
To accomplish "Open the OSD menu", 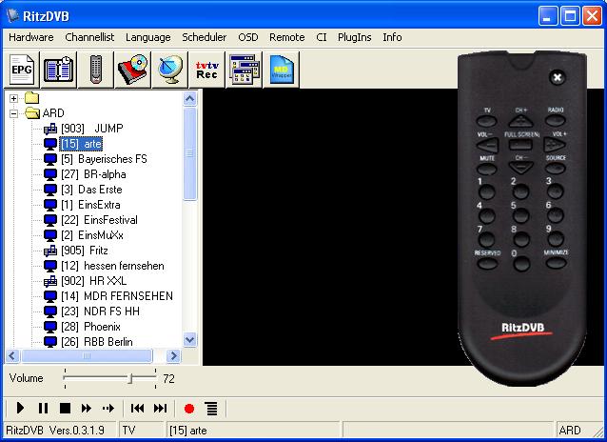I will tap(247, 37).
